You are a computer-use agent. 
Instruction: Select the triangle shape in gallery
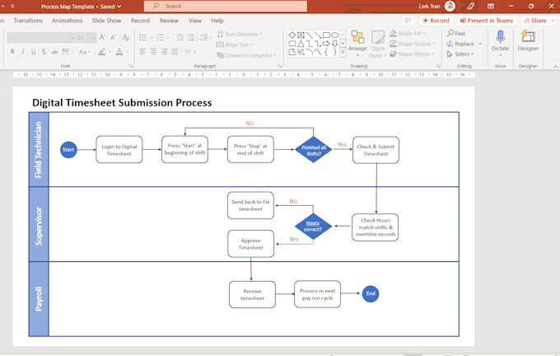point(301,44)
